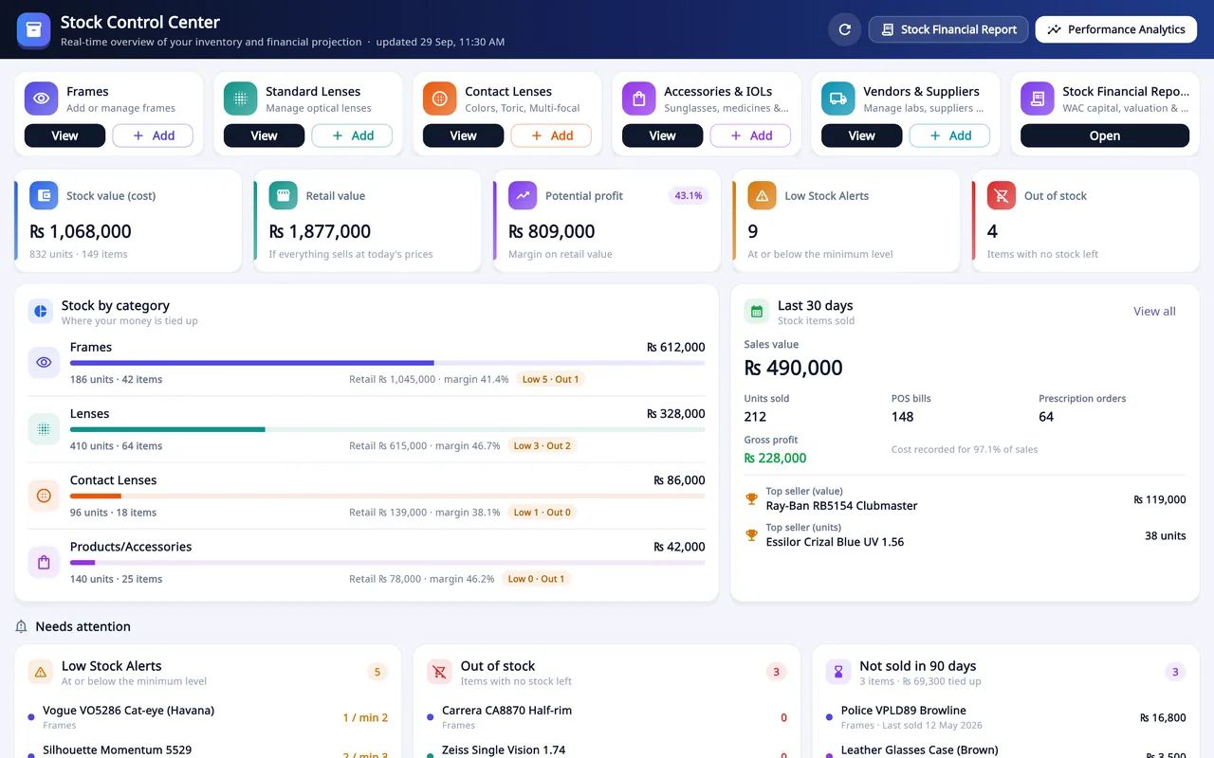Add a new frame
The height and width of the screenshot is (758, 1214).
tap(153, 135)
